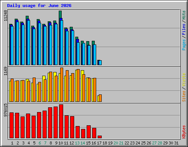Click day 25 on the axis
This screenshot has height=147, width=188.
pos(143,143)
